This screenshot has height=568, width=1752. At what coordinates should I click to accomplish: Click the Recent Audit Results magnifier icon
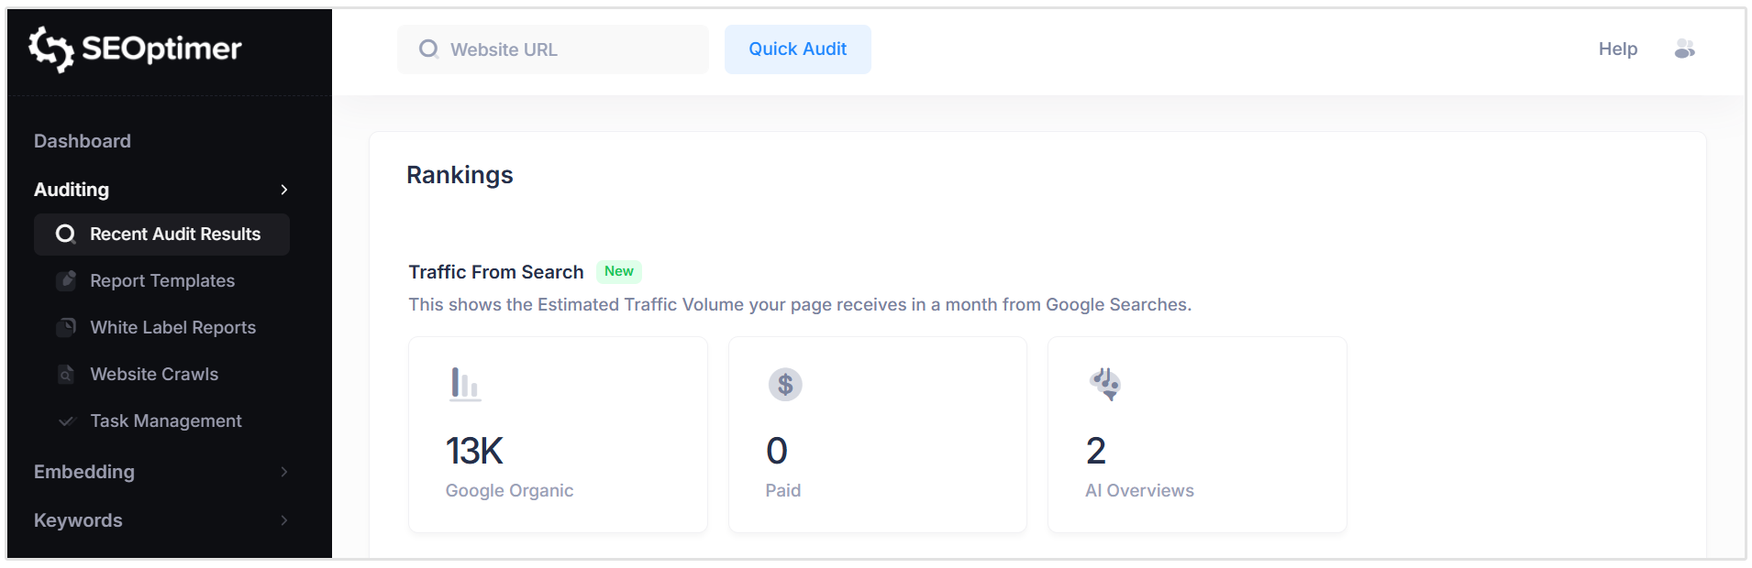(65, 235)
